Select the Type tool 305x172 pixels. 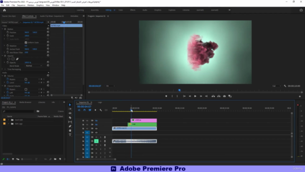coord(70,135)
